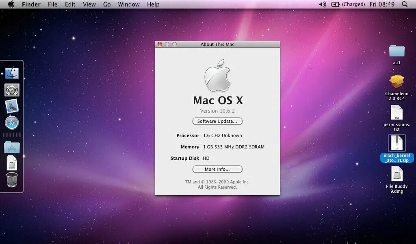Click the Apple logo in About window

pos(217,75)
